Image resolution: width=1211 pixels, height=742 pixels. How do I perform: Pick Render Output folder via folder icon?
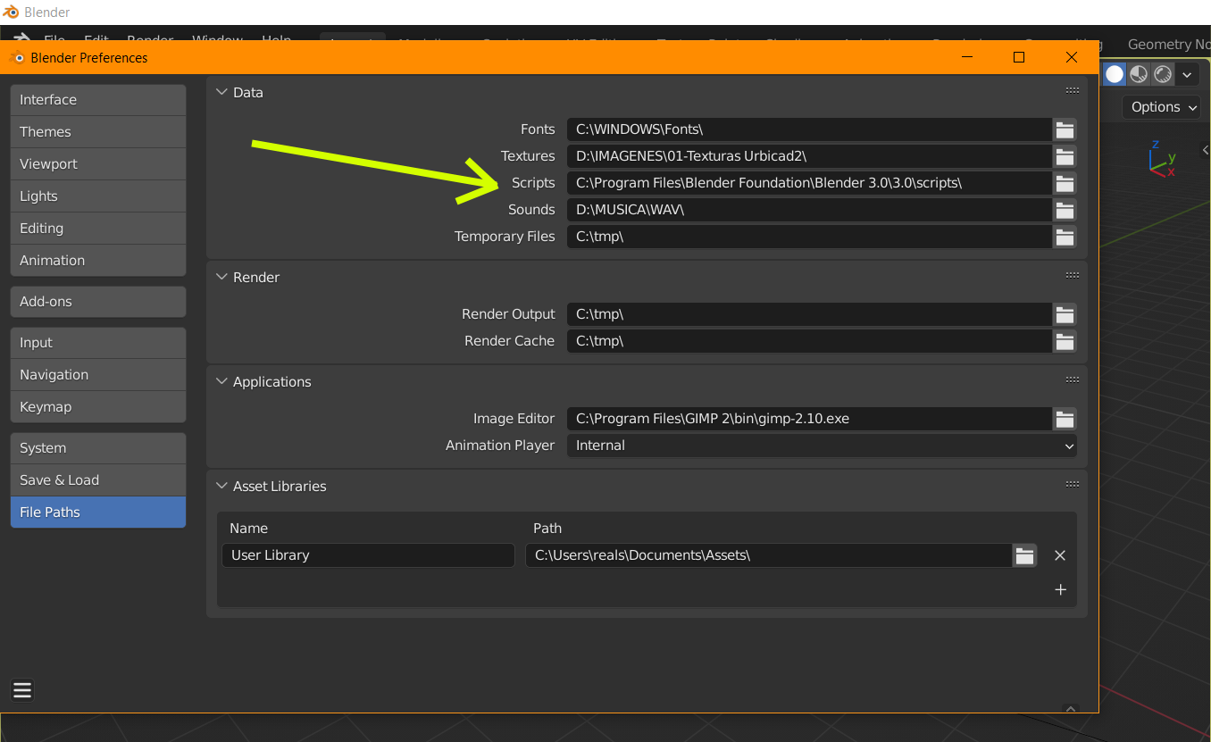click(x=1065, y=314)
